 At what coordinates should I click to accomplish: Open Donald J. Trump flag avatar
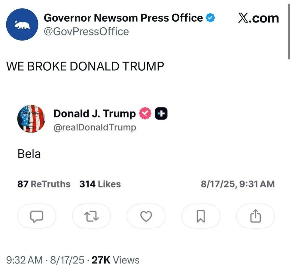point(31,119)
